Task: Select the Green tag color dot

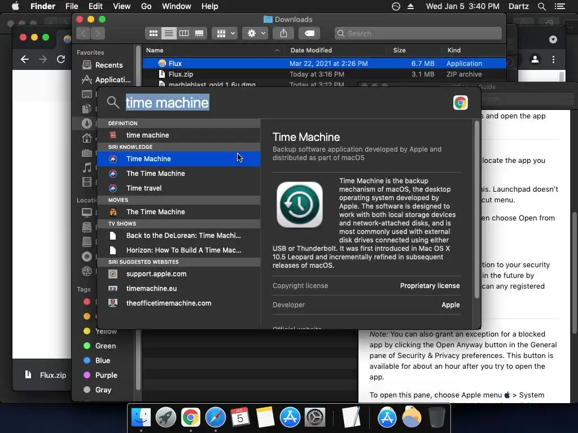Action: (87, 346)
